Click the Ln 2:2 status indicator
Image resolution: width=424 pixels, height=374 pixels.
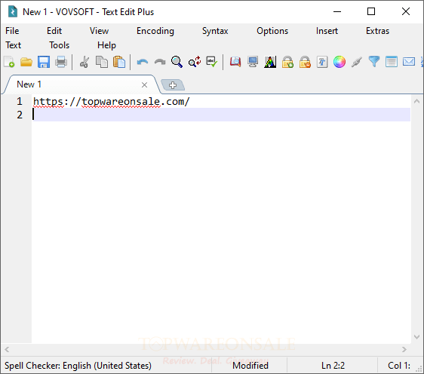click(x=333, y=366)
